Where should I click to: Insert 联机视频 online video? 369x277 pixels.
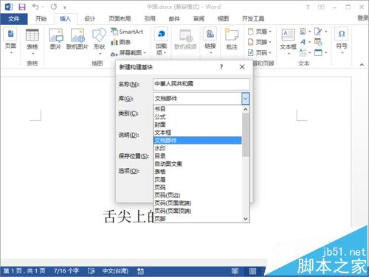point(185,40)
